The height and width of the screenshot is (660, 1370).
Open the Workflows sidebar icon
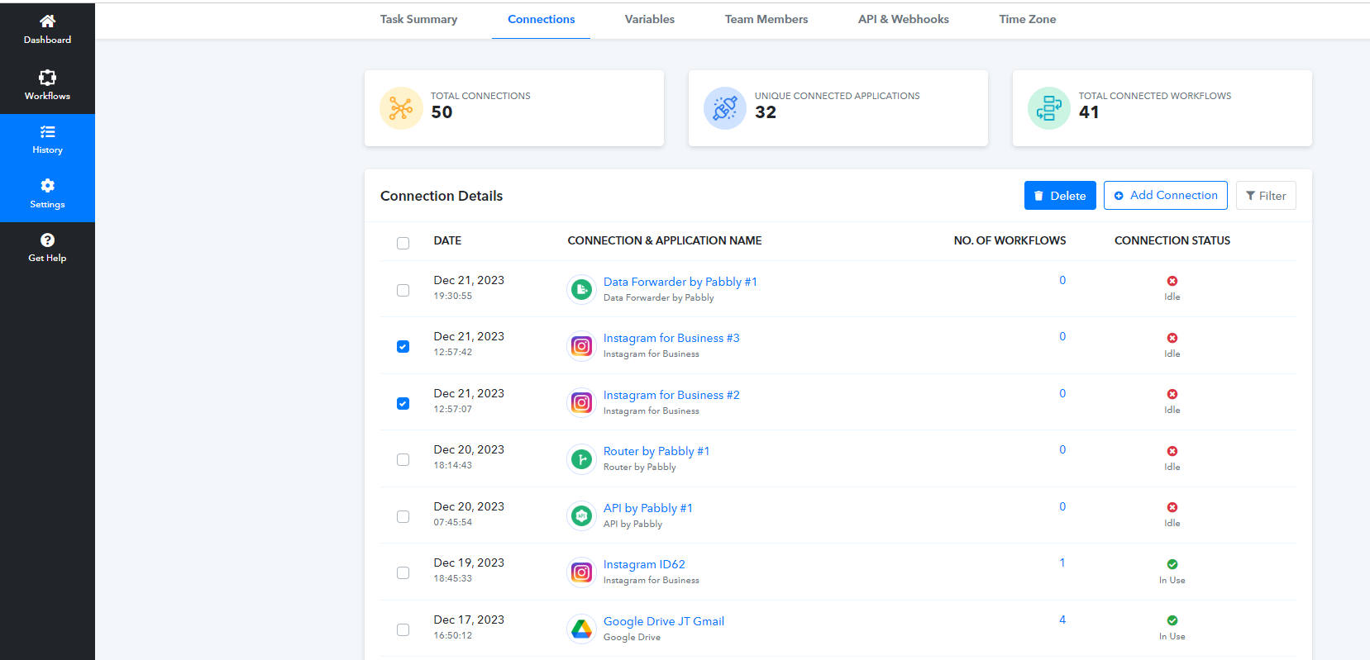(x=47, y=78)
